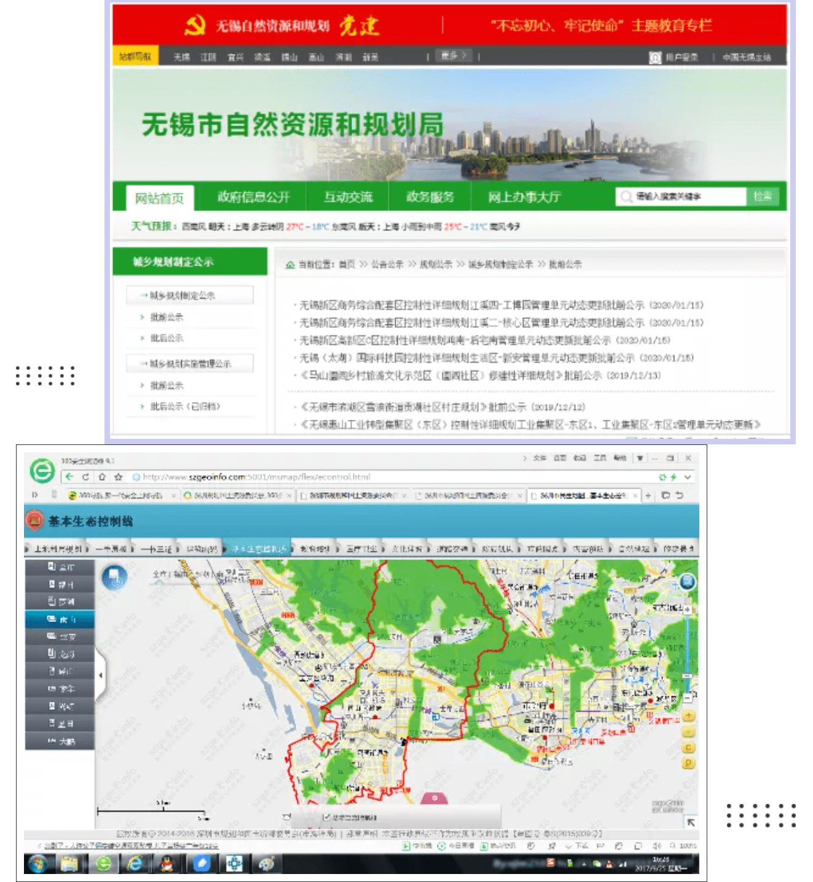
Task: Click the red emblem beside 基本生态控制线
Action: tap(34, 521)
